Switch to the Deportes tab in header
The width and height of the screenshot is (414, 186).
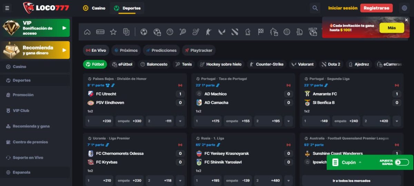pos(127,8)
